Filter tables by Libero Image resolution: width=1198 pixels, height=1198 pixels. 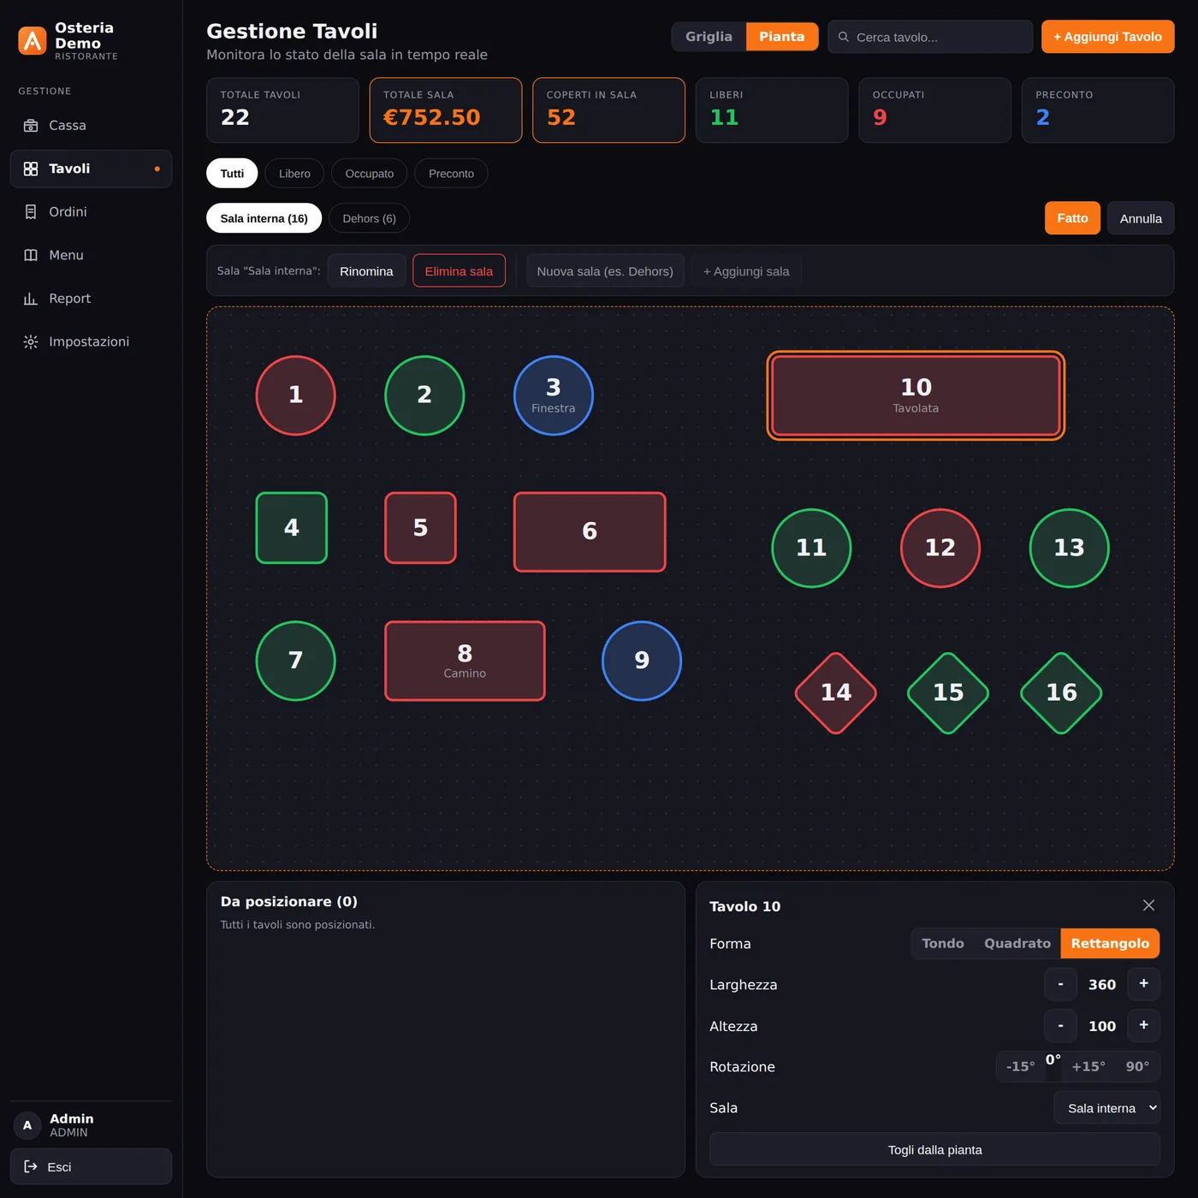pos(294,174)
